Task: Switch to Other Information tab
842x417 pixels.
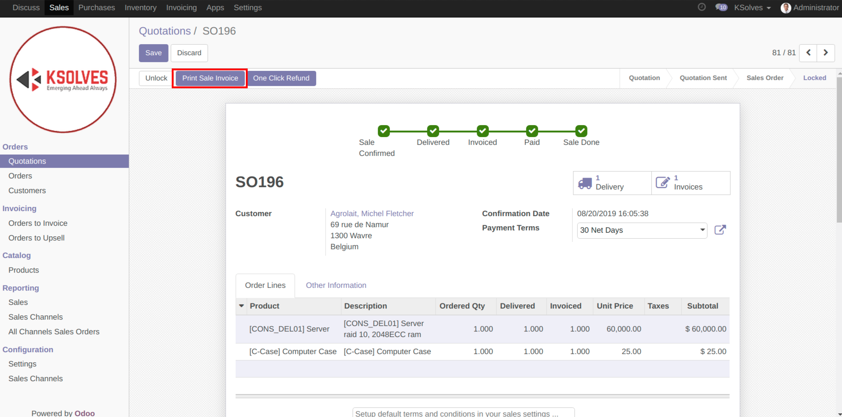Action: point(336,286)
